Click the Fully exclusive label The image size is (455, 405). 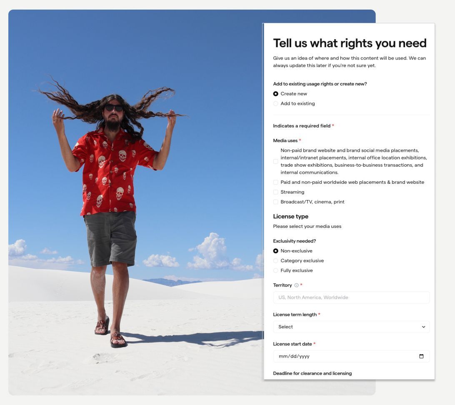click(297, 271)
